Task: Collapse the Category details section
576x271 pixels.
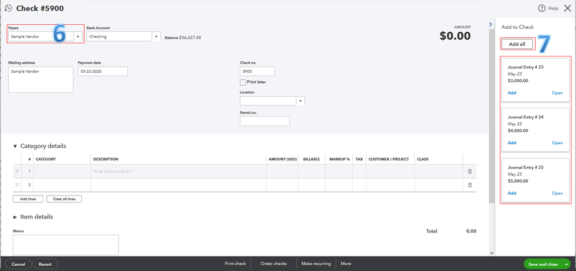Action: tap(15, 146)
